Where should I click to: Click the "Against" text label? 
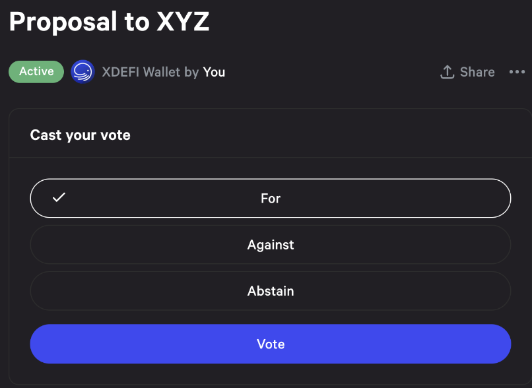pos(271,245)
